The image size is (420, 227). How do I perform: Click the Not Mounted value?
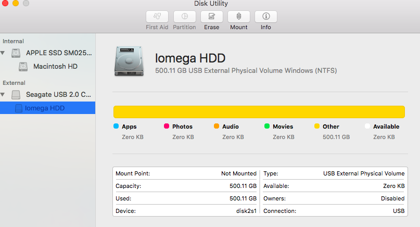tap(239, 173)
